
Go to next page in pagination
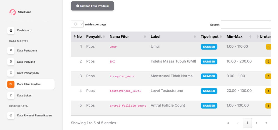click(x=257, y=123)
